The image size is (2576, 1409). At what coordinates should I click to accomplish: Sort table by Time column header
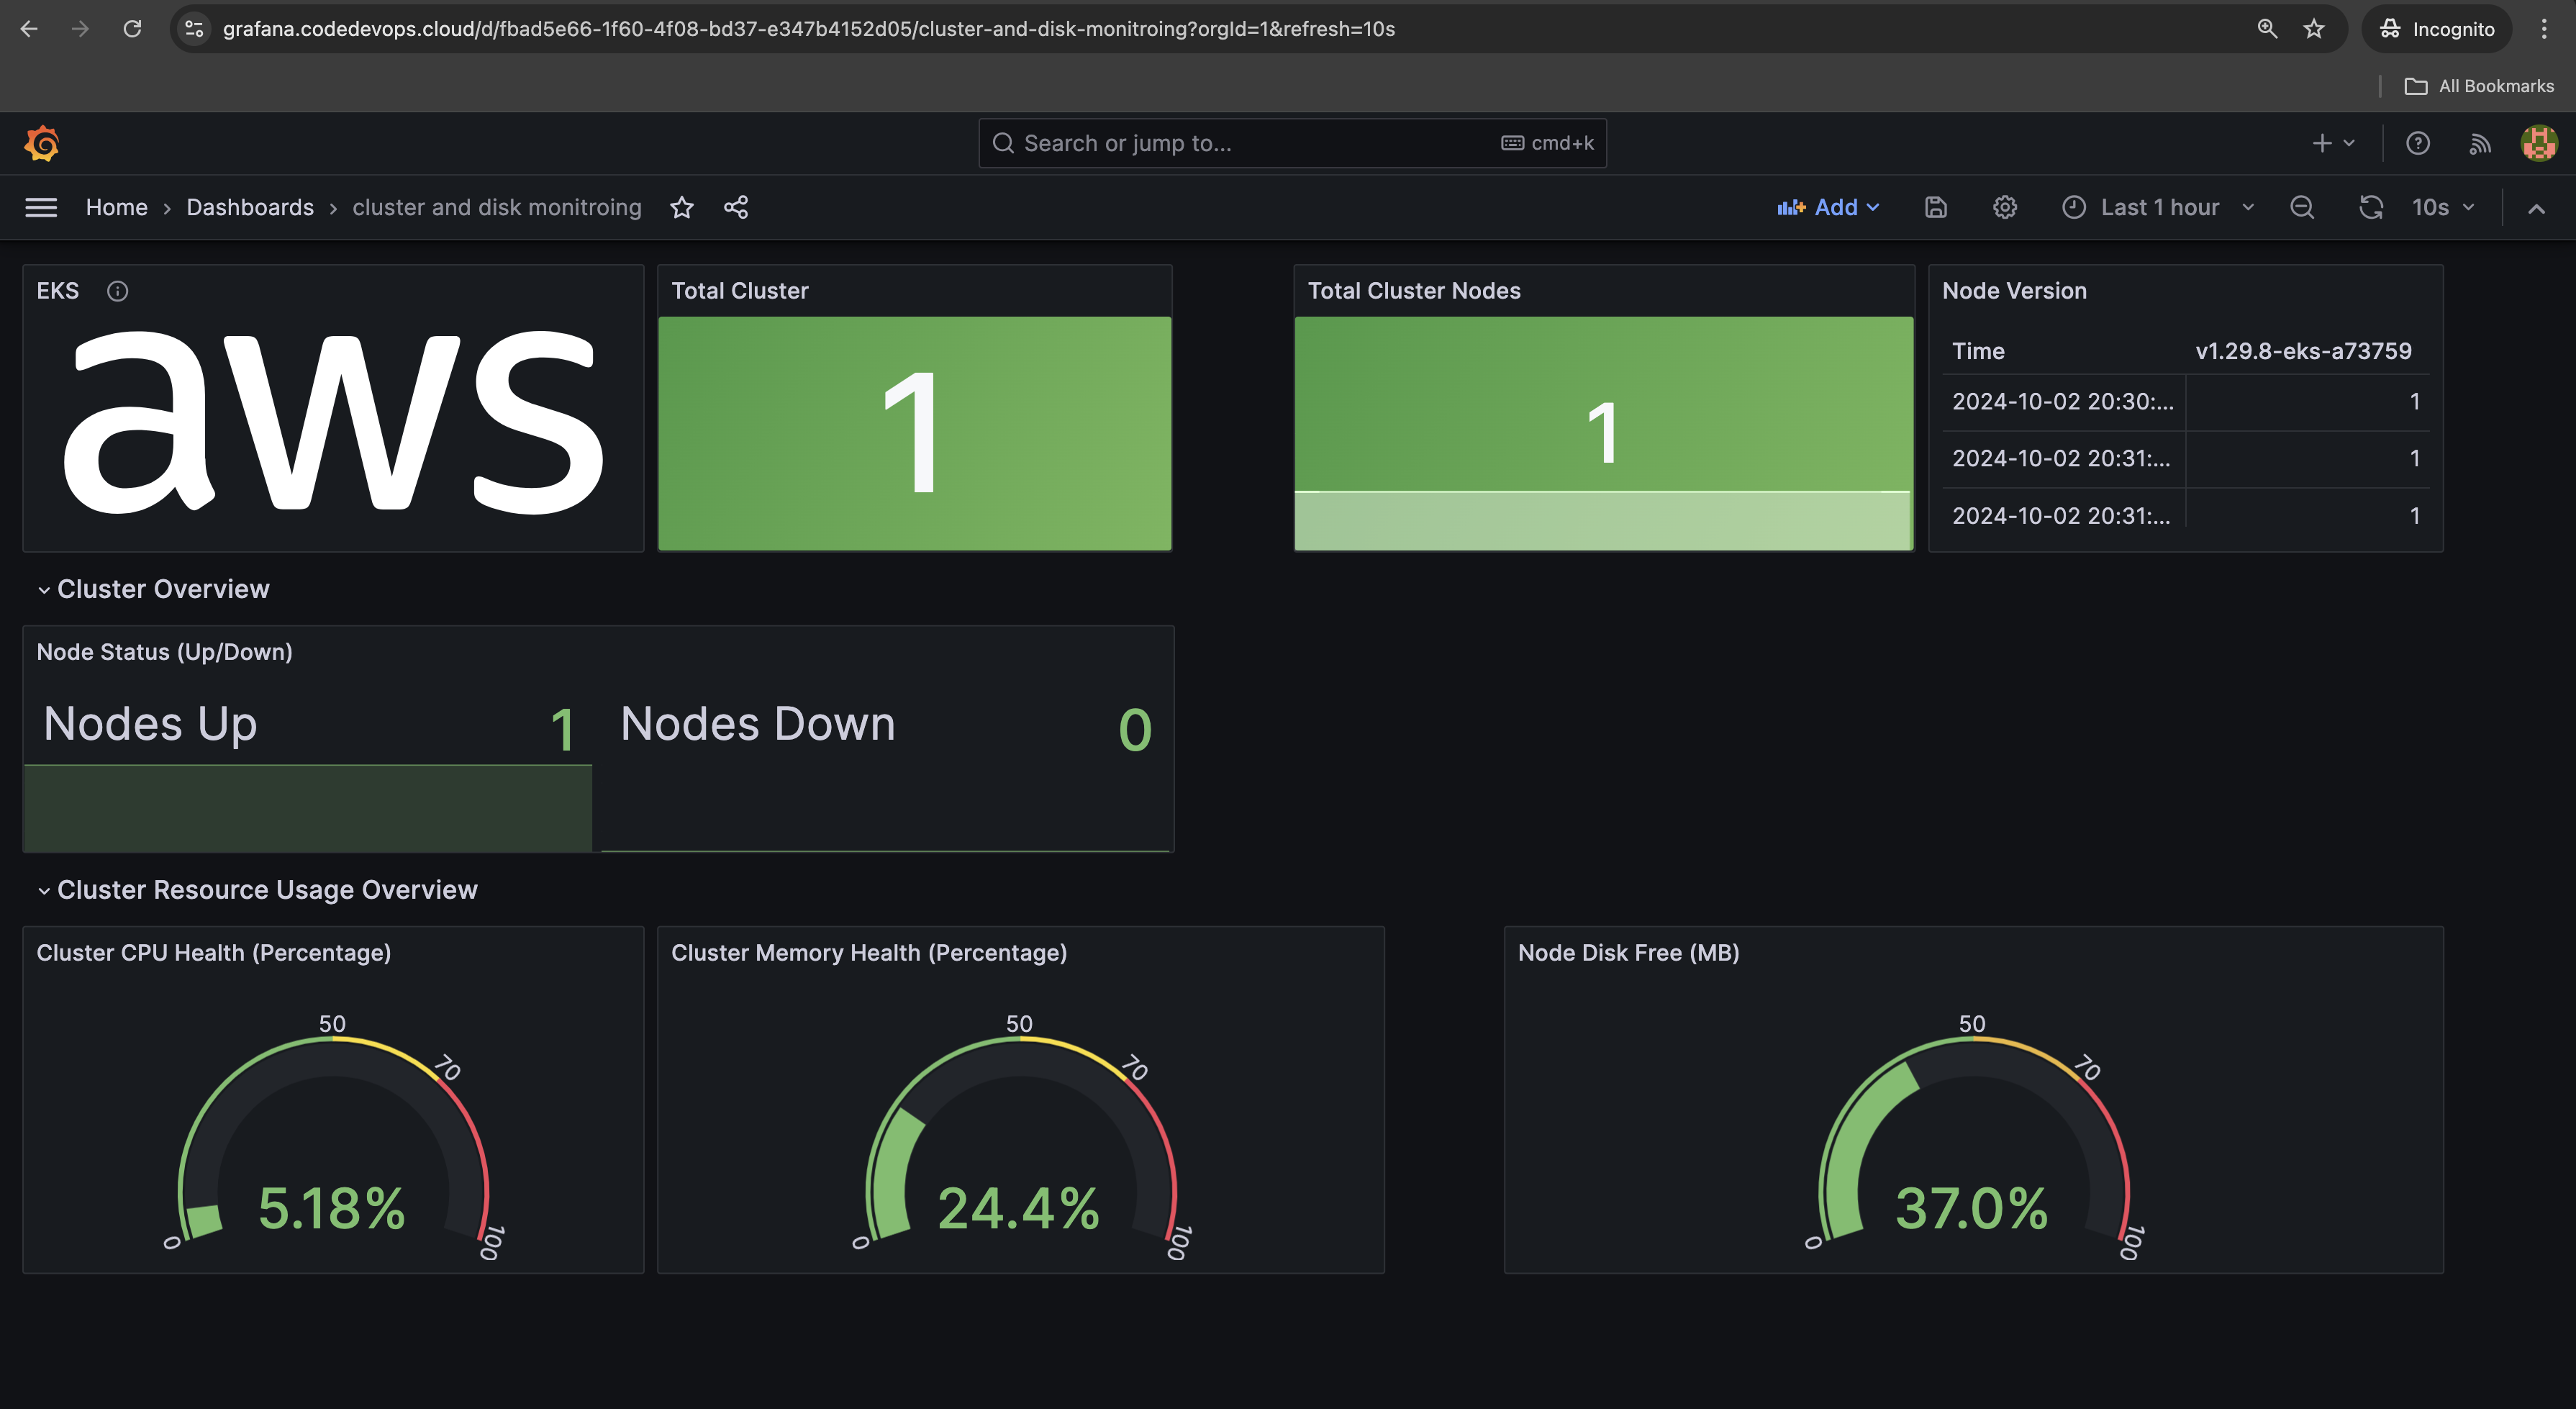click(x=1978, y=351)
